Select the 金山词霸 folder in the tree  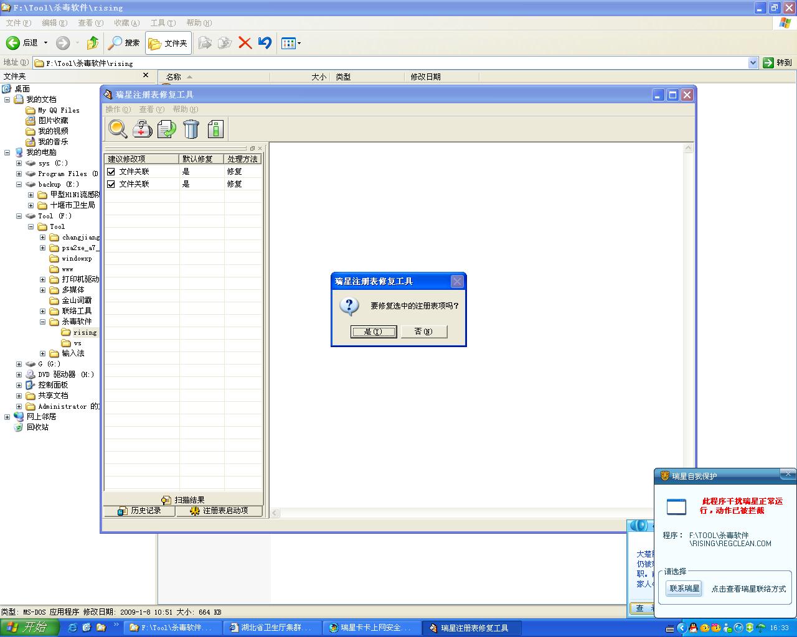77,300
